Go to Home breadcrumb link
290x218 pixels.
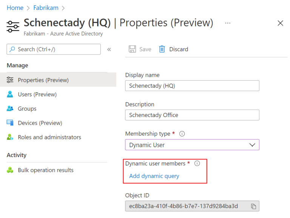15,8
